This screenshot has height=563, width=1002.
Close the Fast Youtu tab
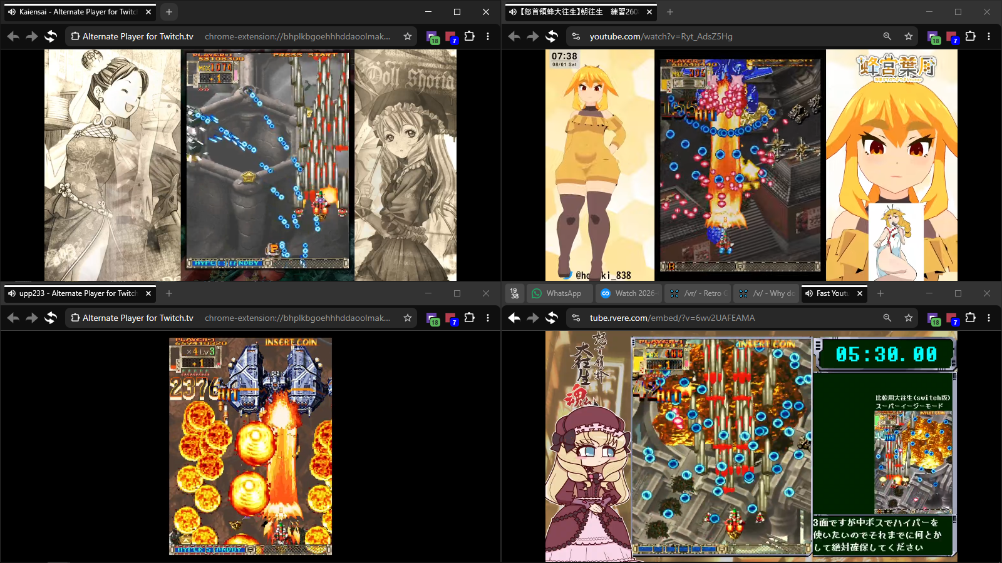[860, 293]
